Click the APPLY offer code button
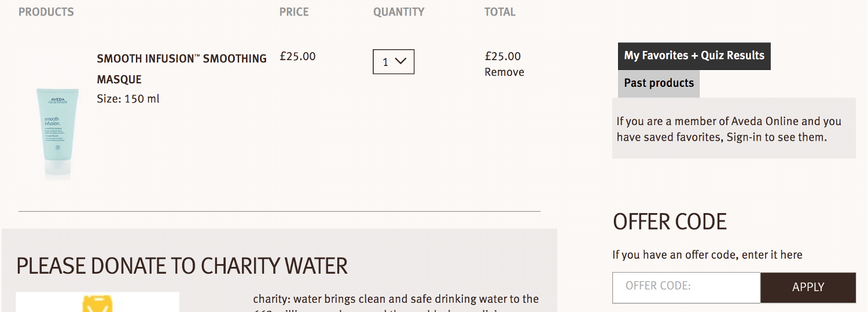 click(x=808, y=287)
